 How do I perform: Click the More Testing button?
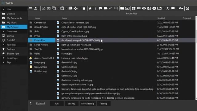point(87,104)
